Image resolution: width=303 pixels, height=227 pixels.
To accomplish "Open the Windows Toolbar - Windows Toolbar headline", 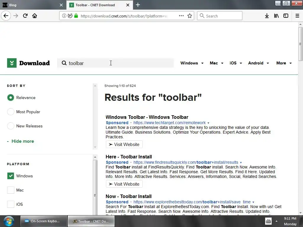I will tap(147, 117).
